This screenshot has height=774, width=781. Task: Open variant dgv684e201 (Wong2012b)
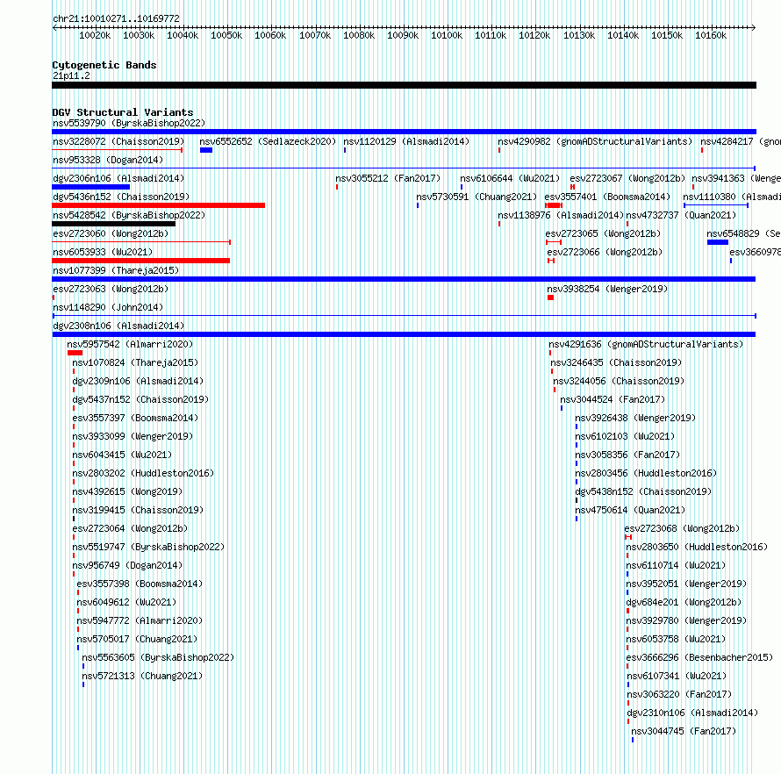[684, 602]
